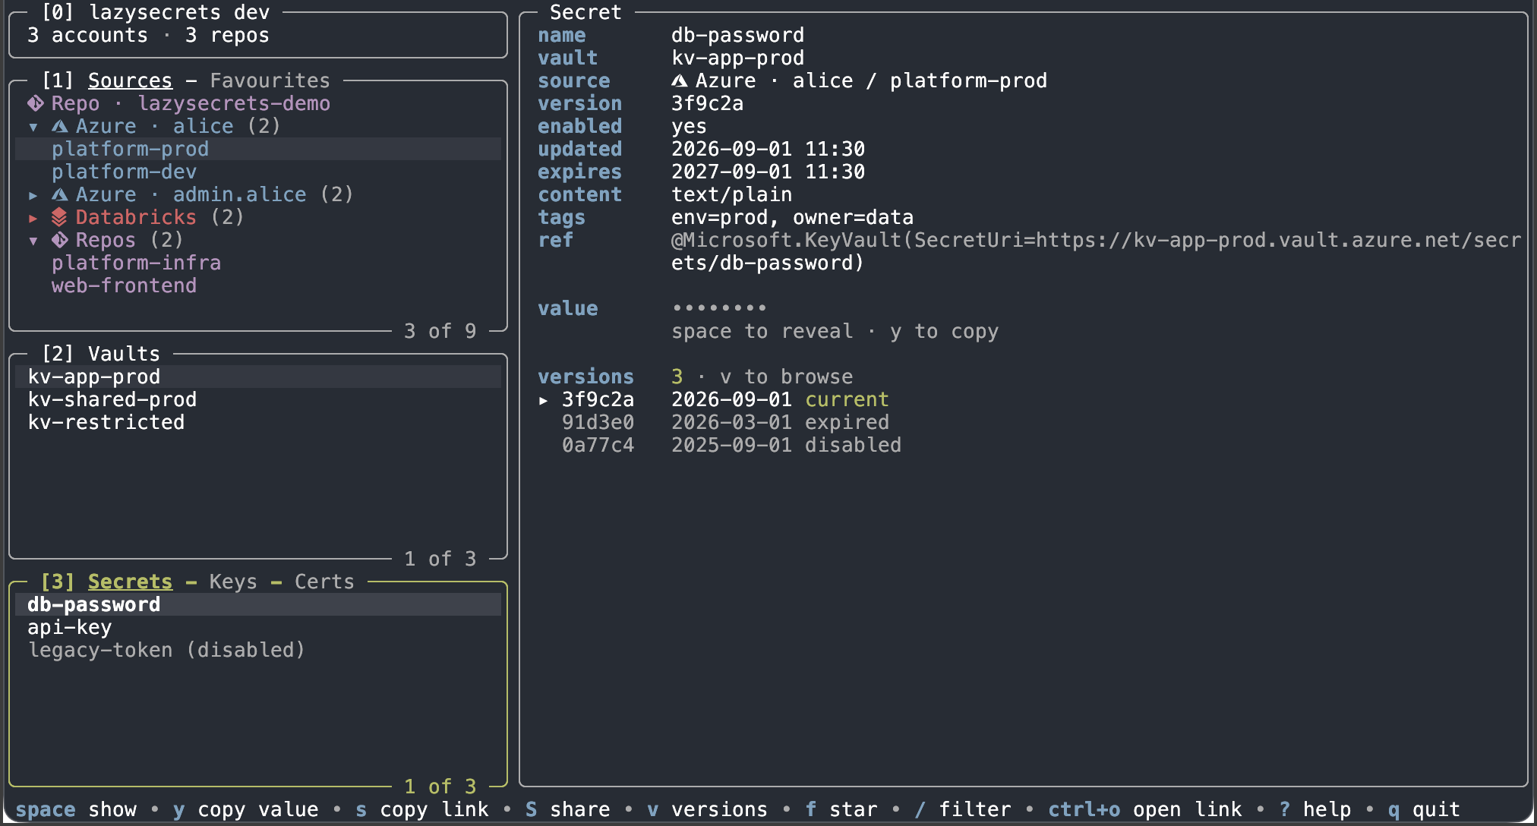
Task: Reveal the masked secret value dots
Action: pos(719,308)
